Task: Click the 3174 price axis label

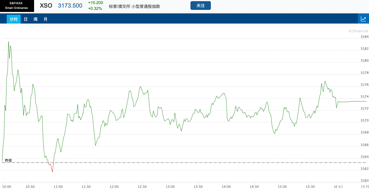Action: tap(365, 97)
